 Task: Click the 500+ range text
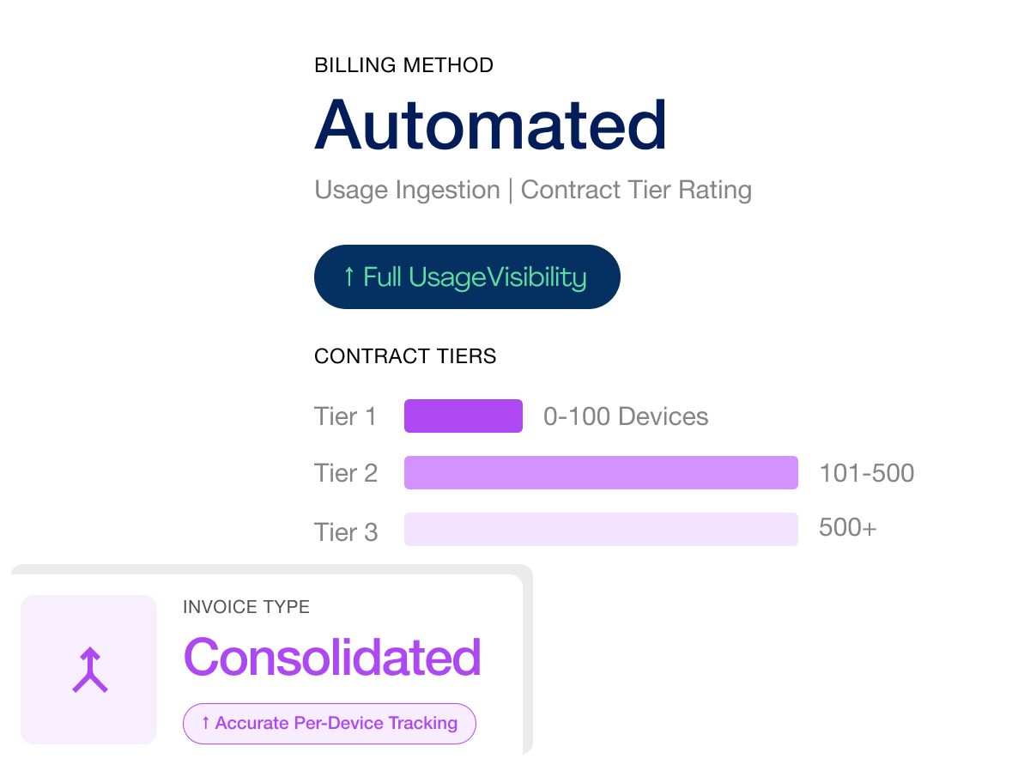(848, 528)
